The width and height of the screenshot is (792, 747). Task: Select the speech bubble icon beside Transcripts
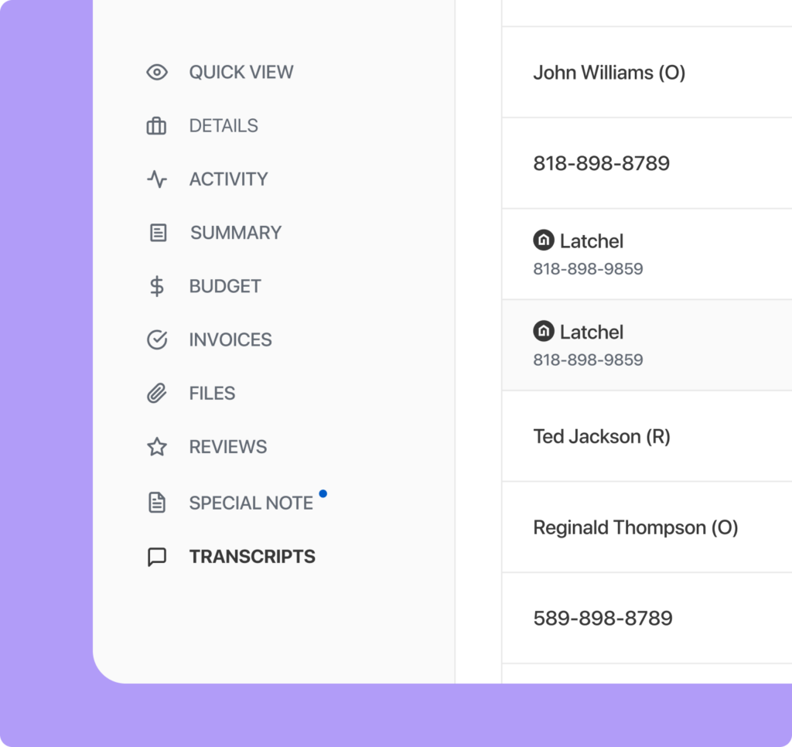[x=157, y=556]
